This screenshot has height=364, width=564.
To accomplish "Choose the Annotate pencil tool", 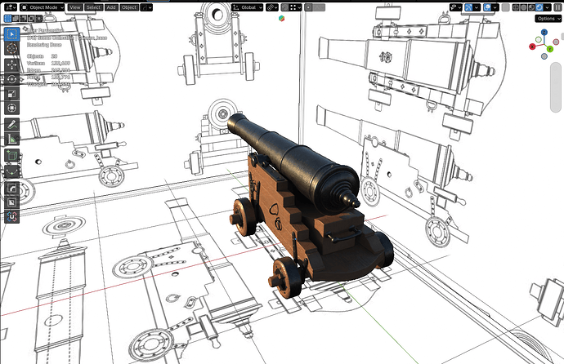I will (12, 125).
